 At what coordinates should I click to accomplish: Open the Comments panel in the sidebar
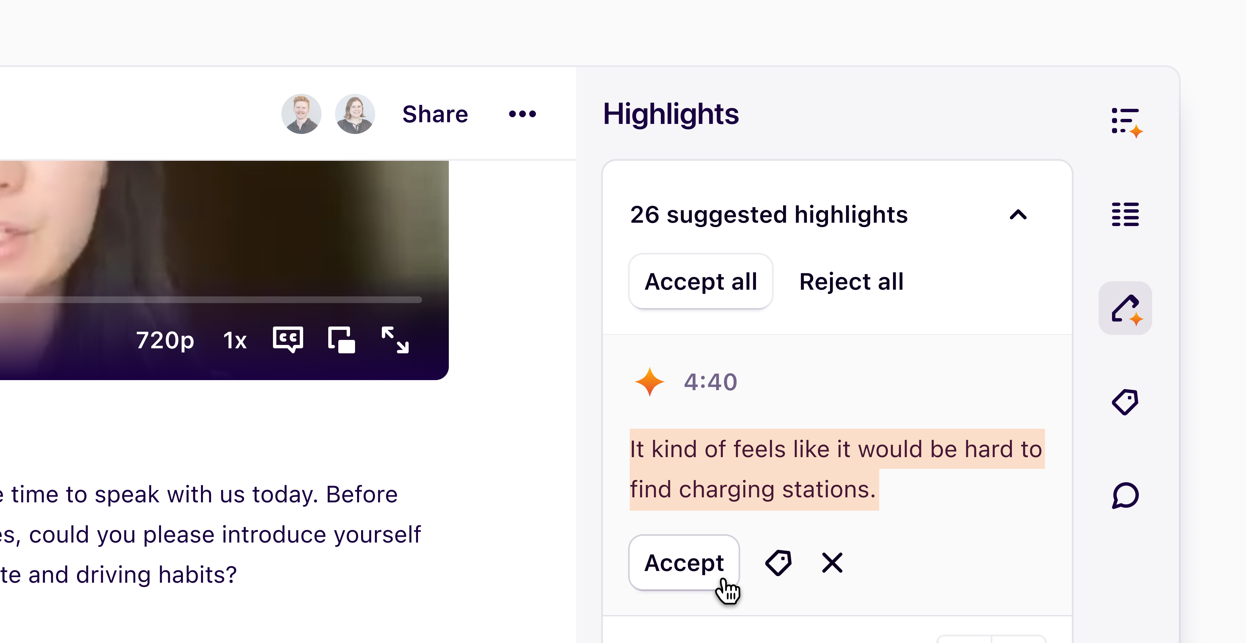[1125, 495]
